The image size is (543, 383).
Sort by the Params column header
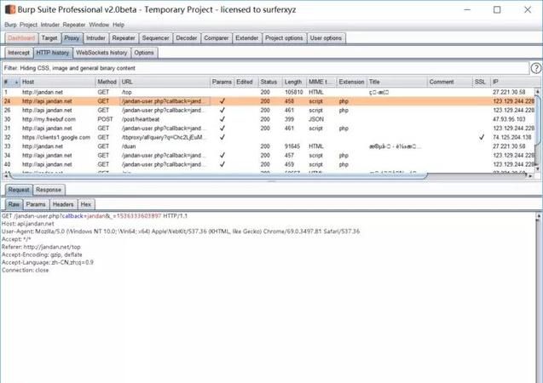pyautogui.click(x=222, y=82)
